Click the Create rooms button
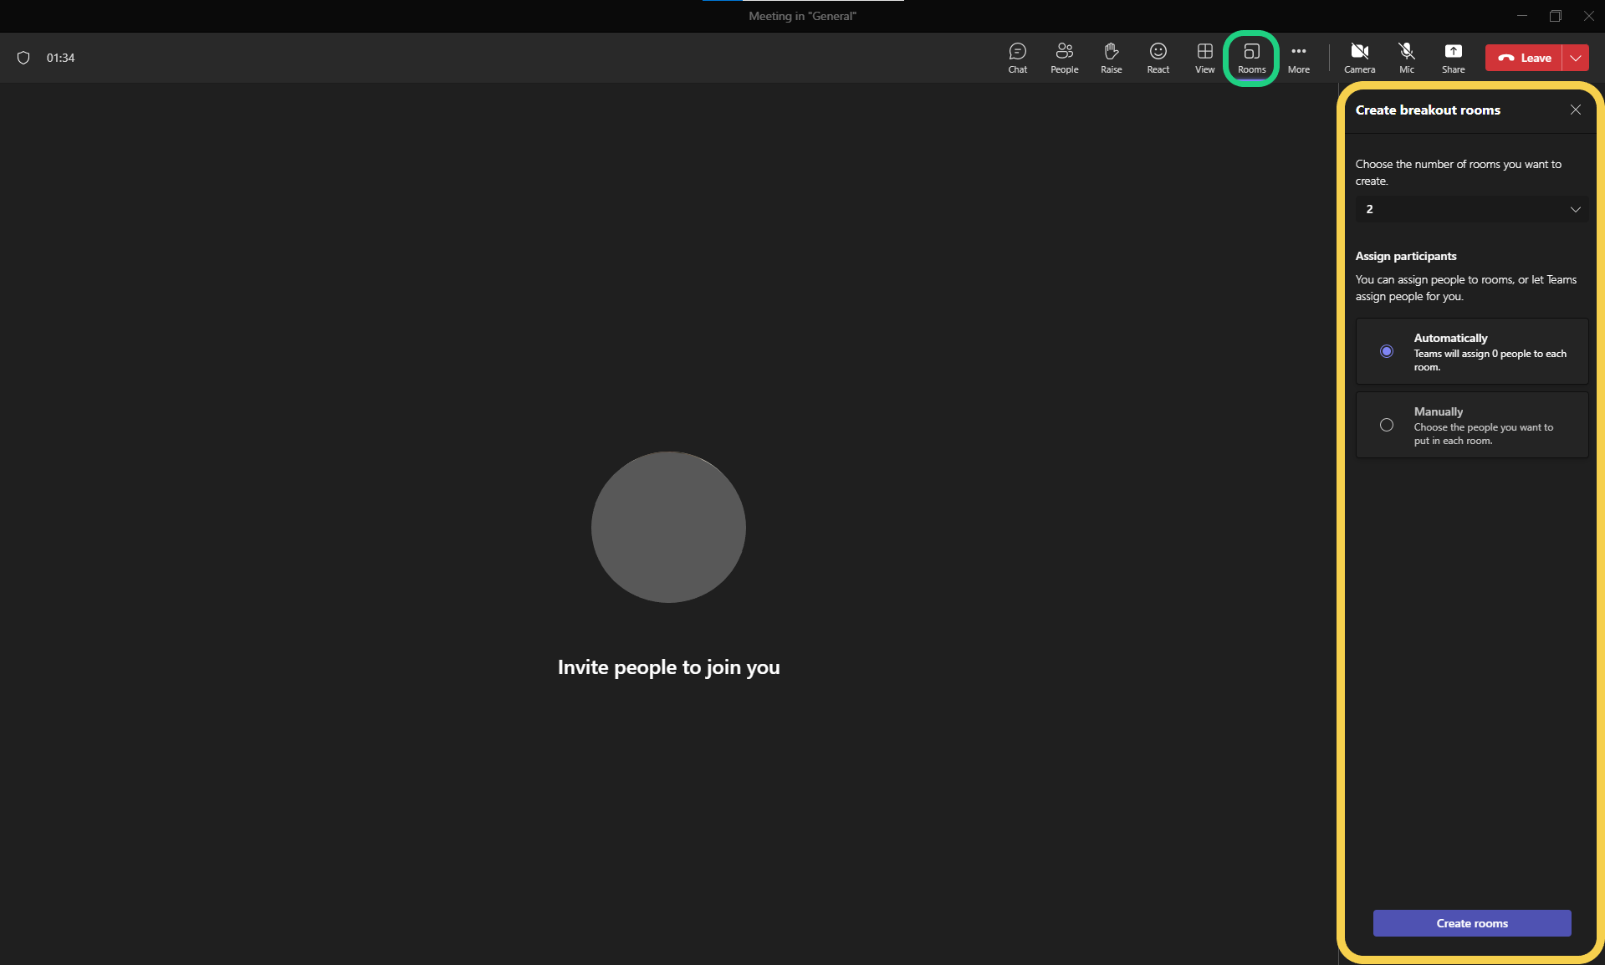Viewport: 1605px width, 965px height. 1471,923
